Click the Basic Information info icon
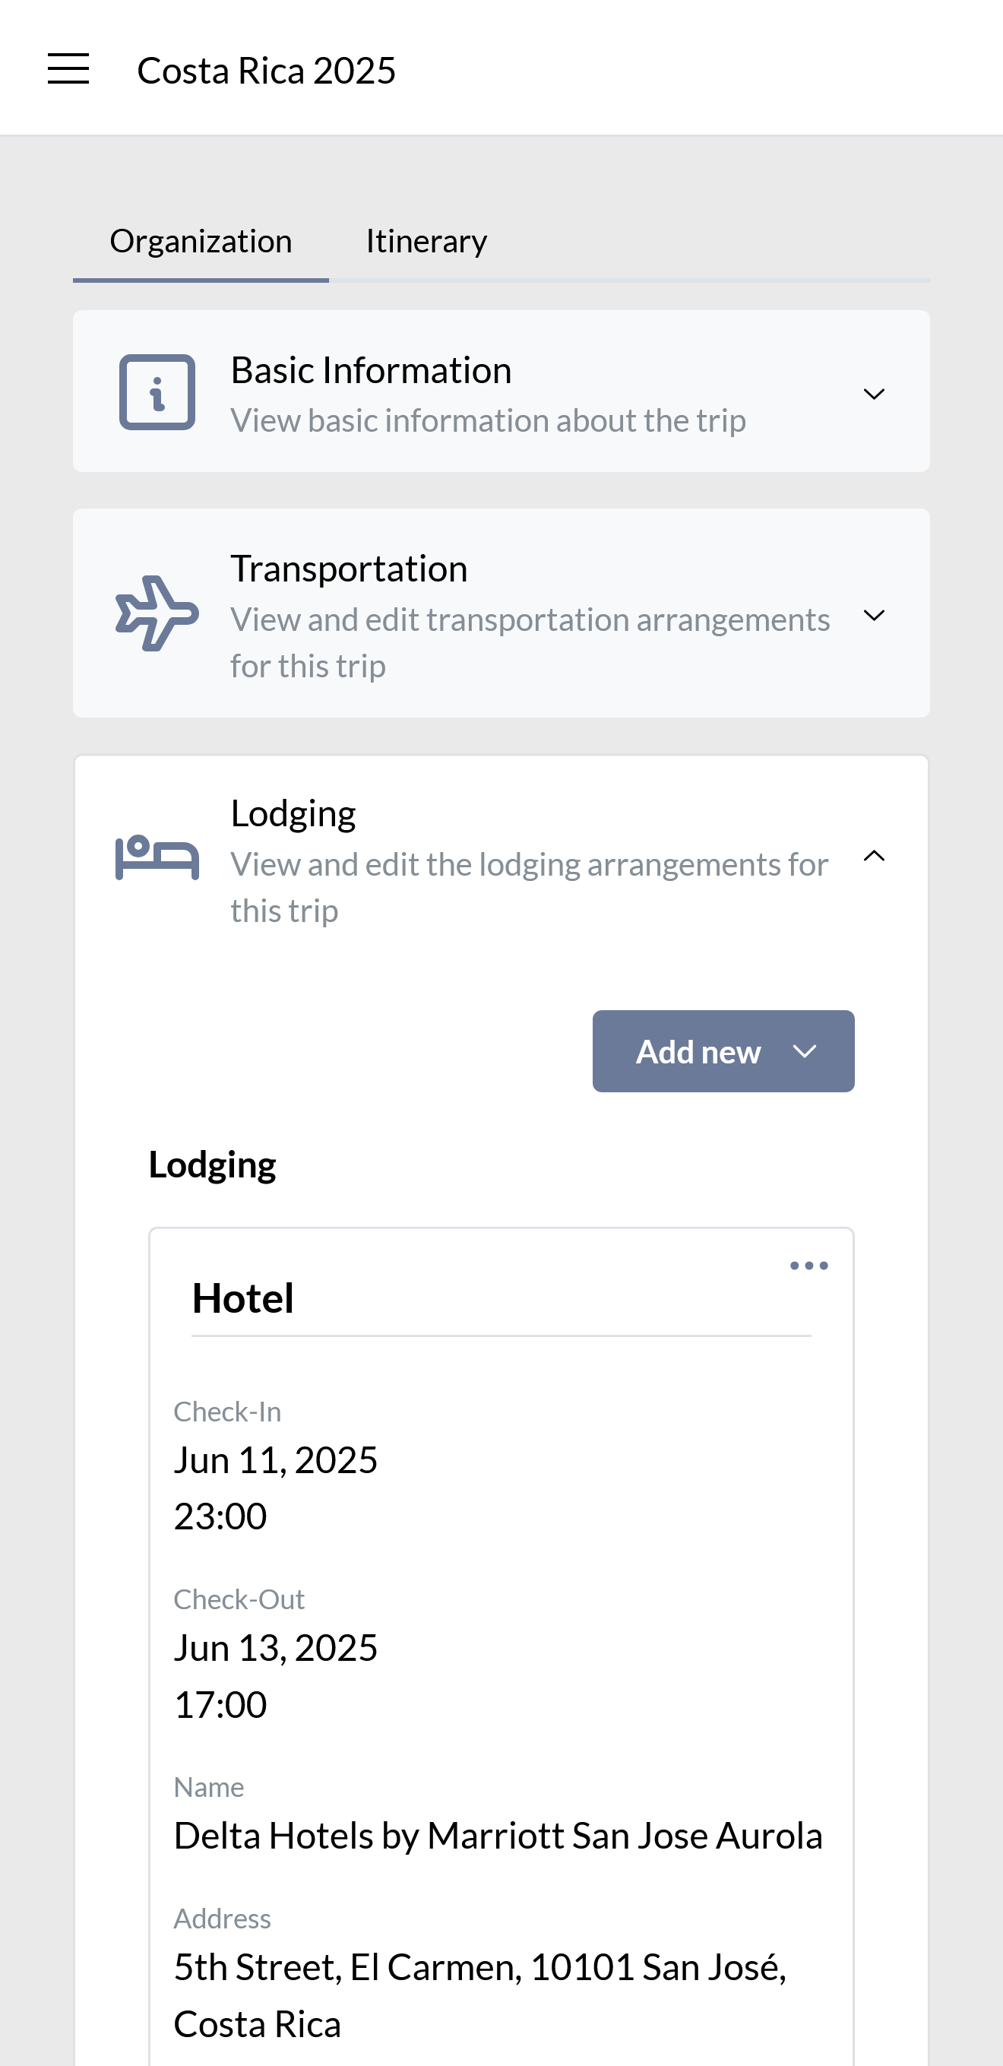The width and height of the screenshot is (1003, 2066). (x=157, y=392)
